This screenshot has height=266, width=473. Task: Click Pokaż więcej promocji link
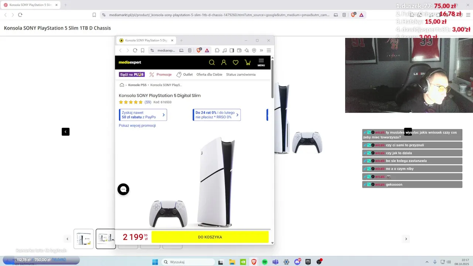point(137,126)
